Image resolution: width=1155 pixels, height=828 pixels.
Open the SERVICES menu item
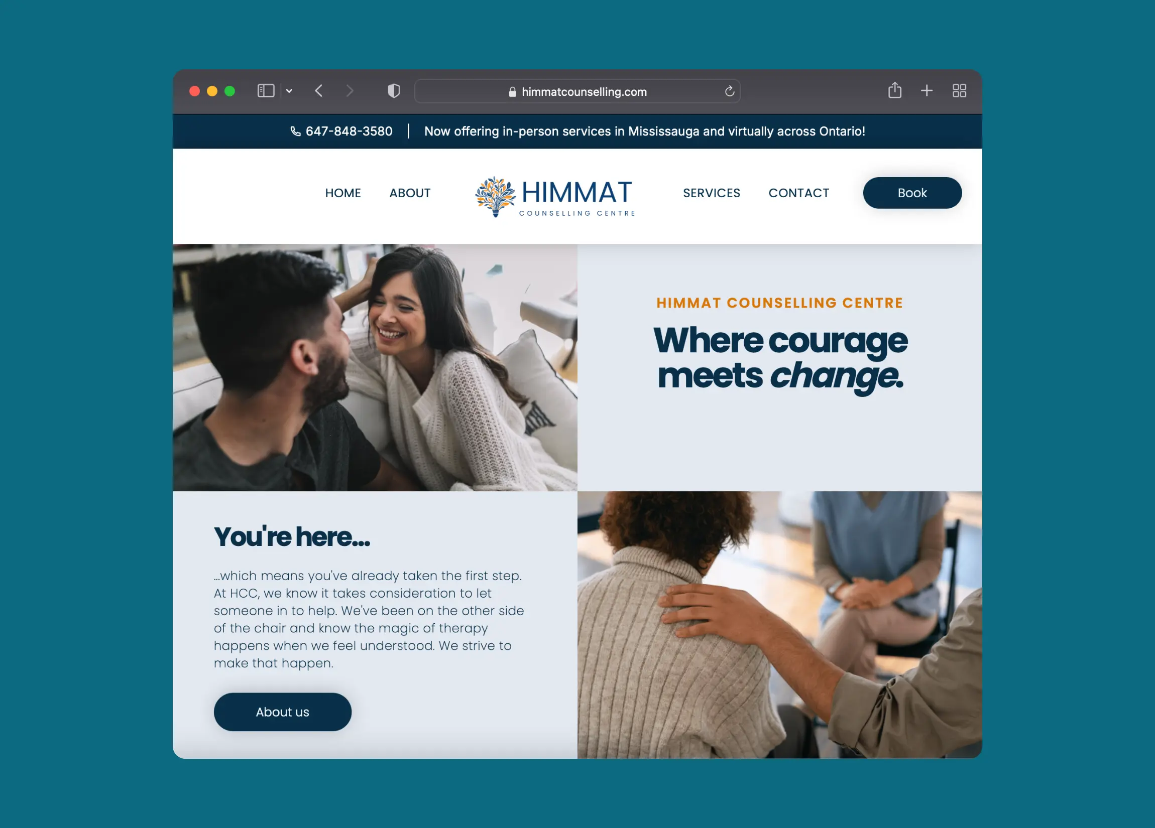click(x=711, y=193)
